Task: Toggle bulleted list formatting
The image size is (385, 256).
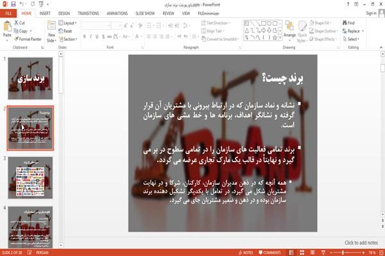Action: [x=150, y=25]
